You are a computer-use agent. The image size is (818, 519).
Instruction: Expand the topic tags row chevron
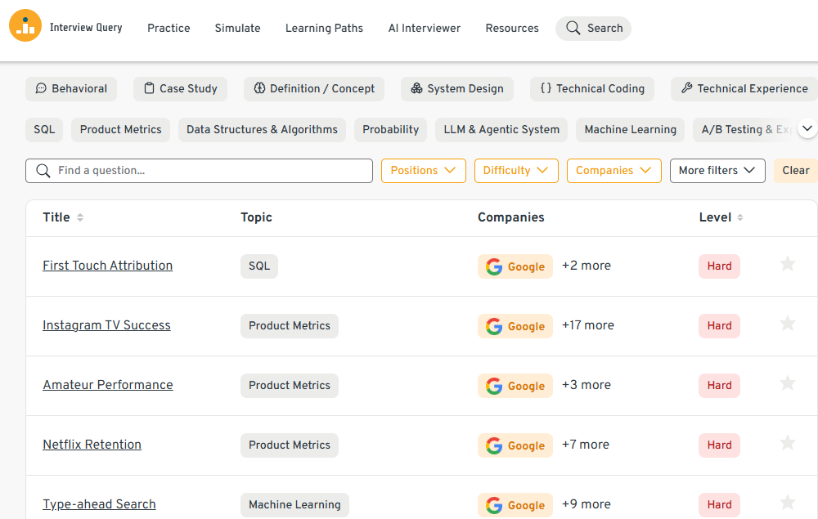pos(807,129)
